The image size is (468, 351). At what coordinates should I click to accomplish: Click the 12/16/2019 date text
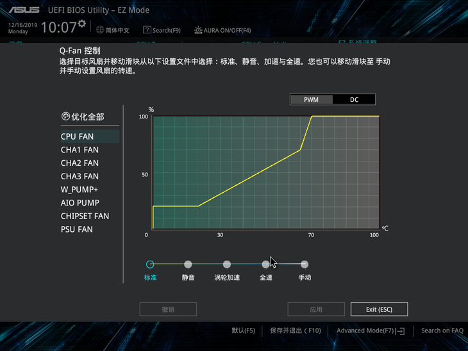(x=22, y=25)
